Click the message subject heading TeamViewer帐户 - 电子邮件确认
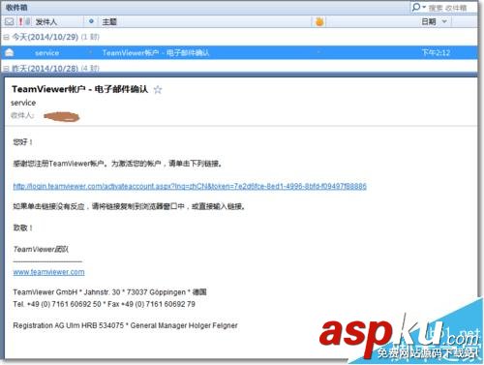The width and height of the screenshot is (484, 365). point(79,89)
